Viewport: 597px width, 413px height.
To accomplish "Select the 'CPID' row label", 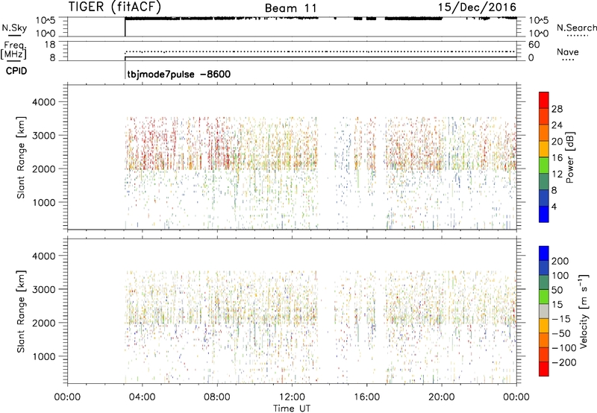I will tap(16, 71).
